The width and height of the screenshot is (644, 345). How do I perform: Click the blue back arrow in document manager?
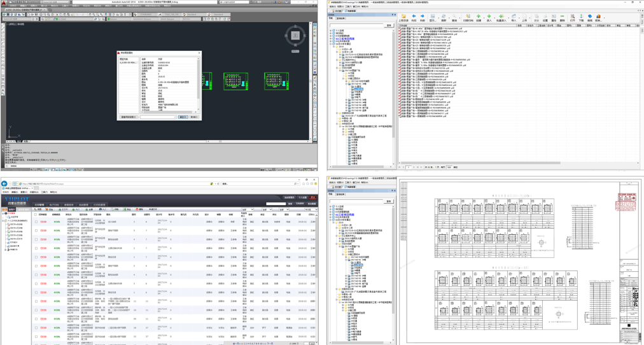pyautogui.click(x=414, y=17)
